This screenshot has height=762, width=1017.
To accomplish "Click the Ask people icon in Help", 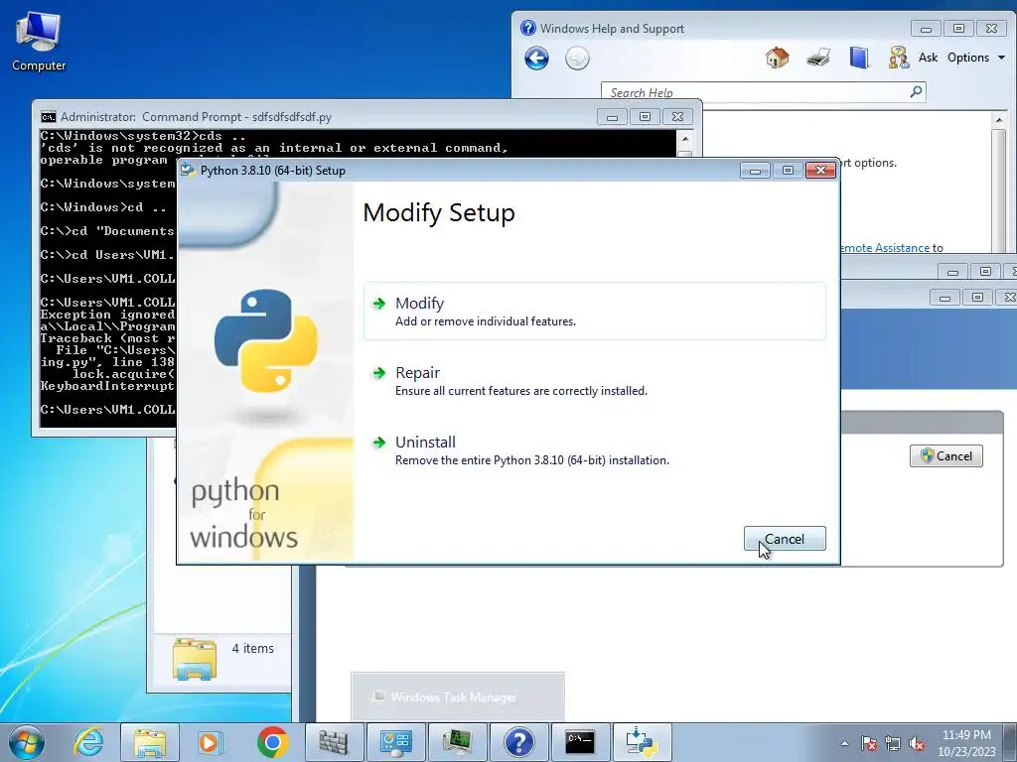I will pyautogui.click(x=898, y=58).
